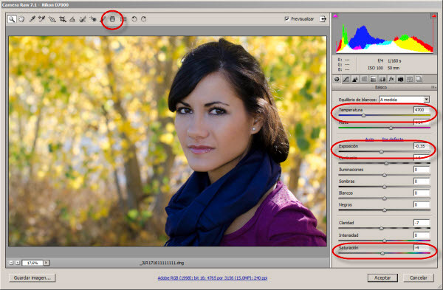Open the Tone Curve panel tab

pyautogui.click(x=346, y=80)
